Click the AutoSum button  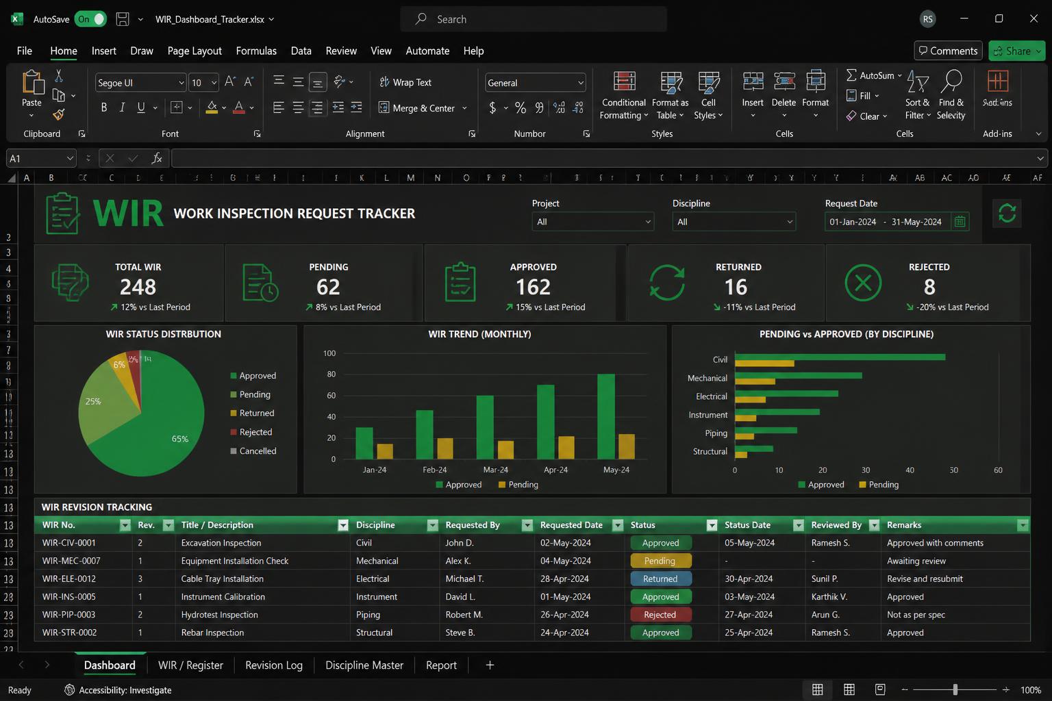tap(870, 75)
